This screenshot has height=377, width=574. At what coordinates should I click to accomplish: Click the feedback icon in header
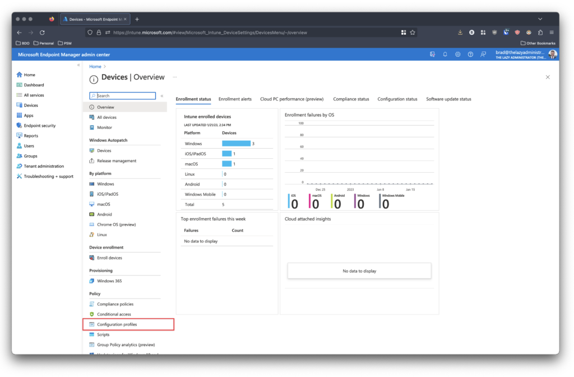coord(483,54)
